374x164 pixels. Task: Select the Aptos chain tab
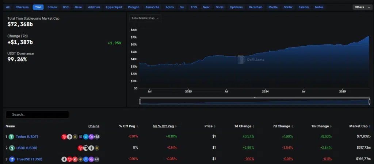169,7
